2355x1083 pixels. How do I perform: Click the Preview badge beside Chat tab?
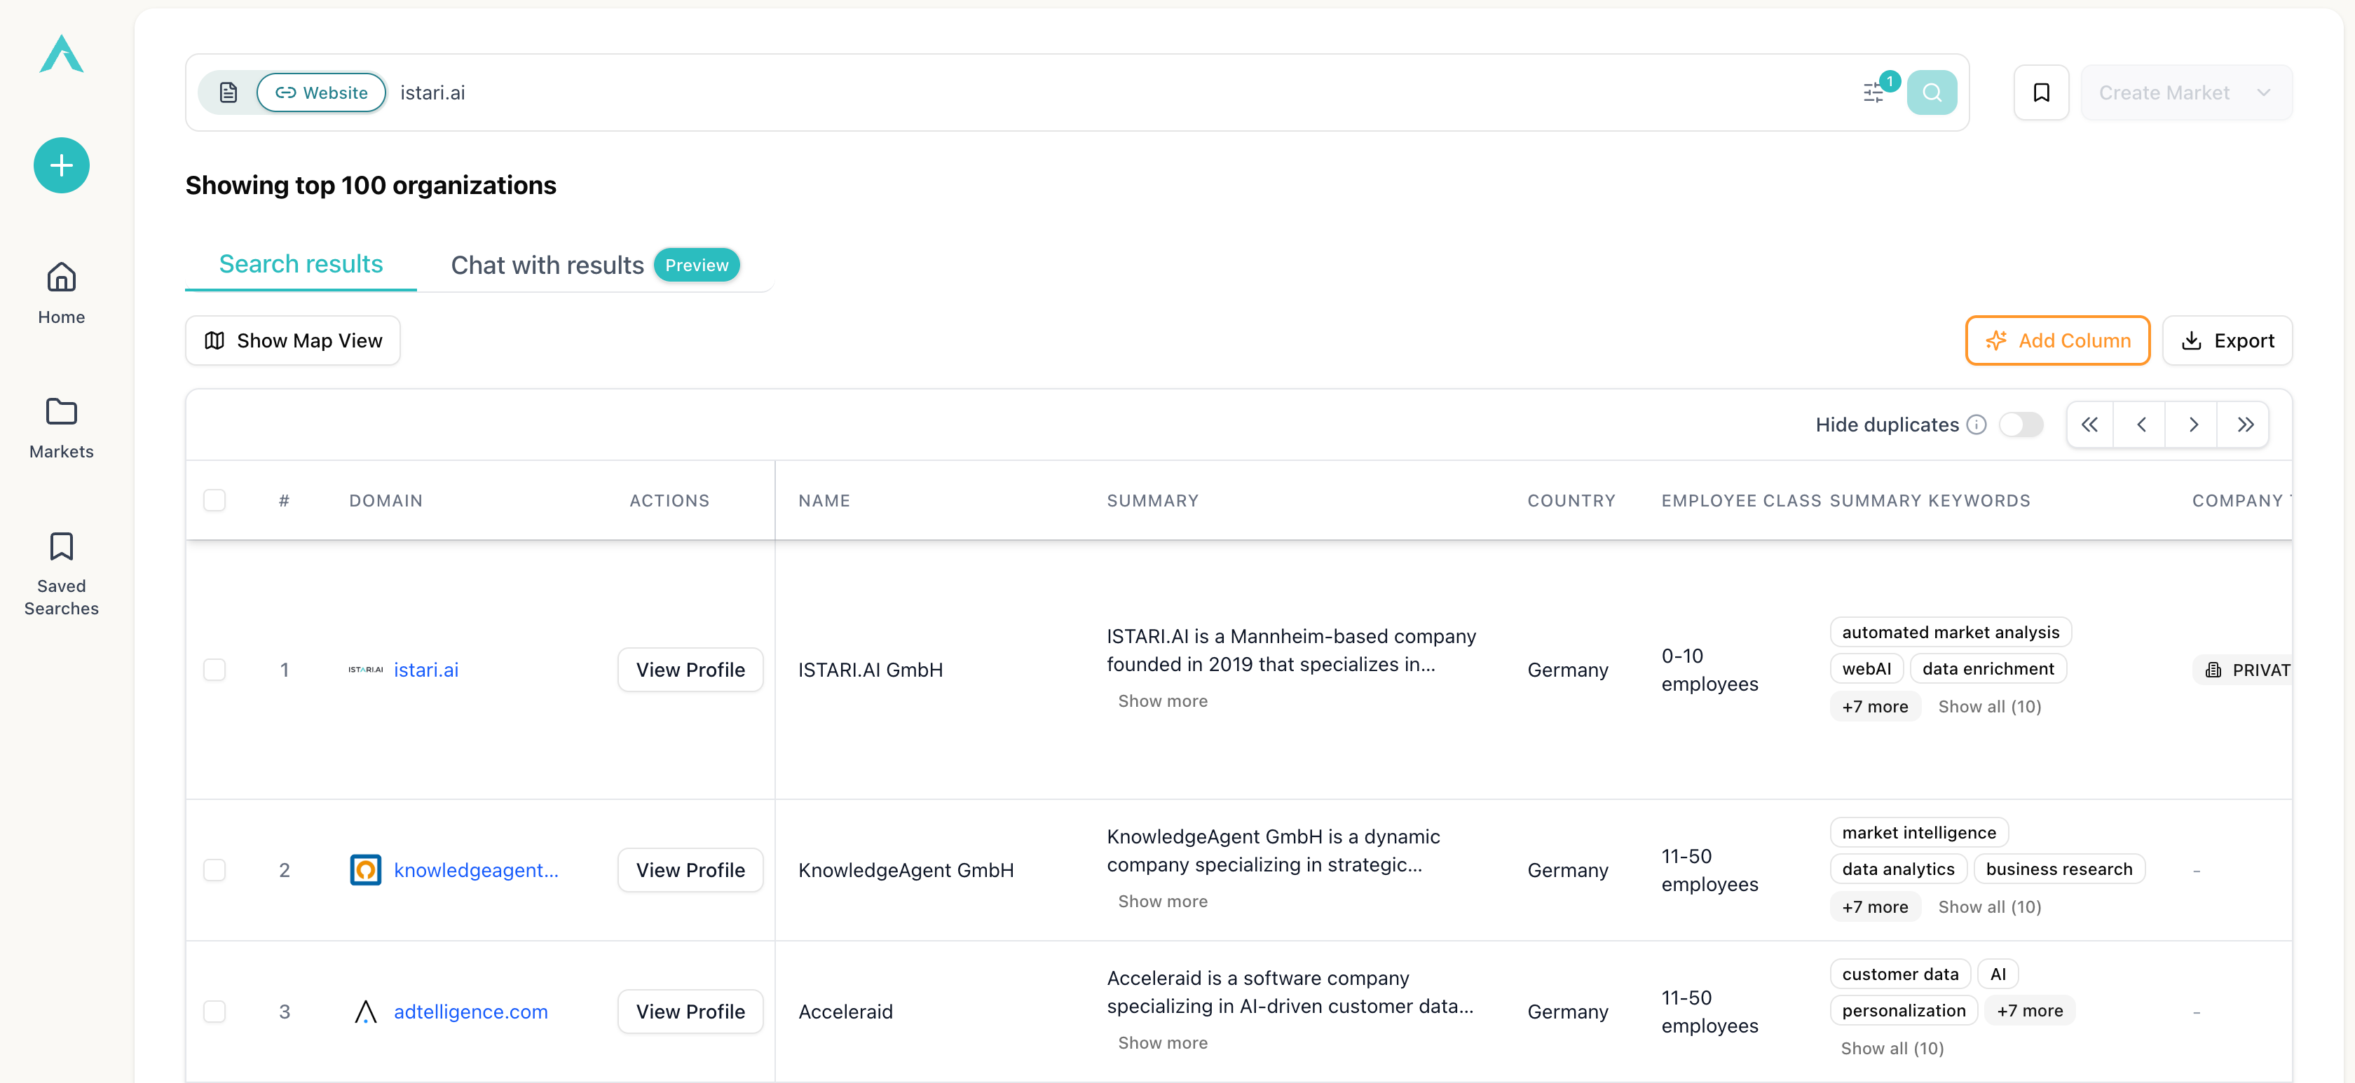[x=697, y=265]
